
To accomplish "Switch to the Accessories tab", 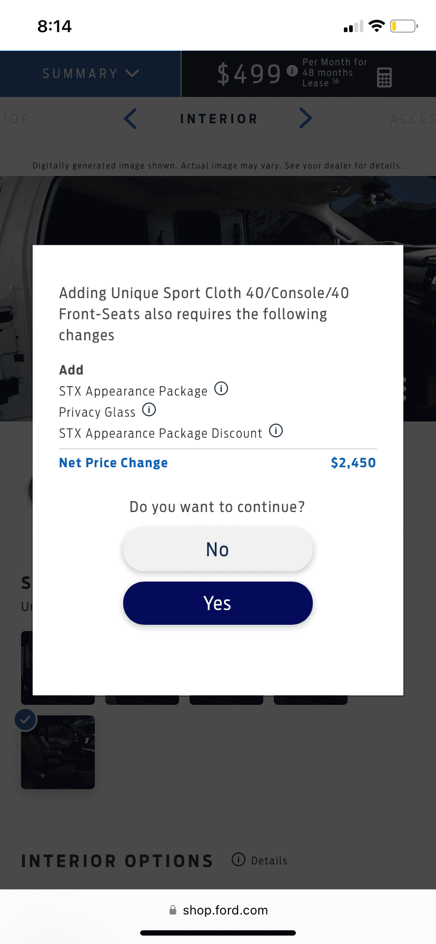I will click(x=413, y=119).
